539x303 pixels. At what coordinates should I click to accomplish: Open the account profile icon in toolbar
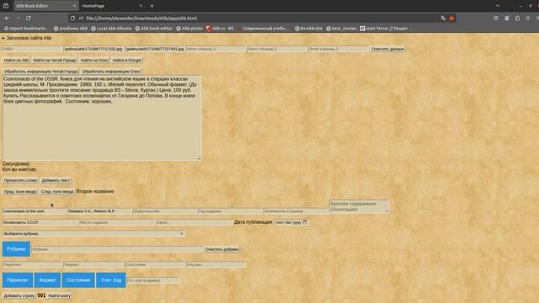(507, 18)
